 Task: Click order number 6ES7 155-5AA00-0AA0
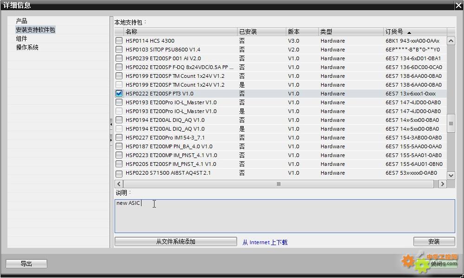[413, 146]
